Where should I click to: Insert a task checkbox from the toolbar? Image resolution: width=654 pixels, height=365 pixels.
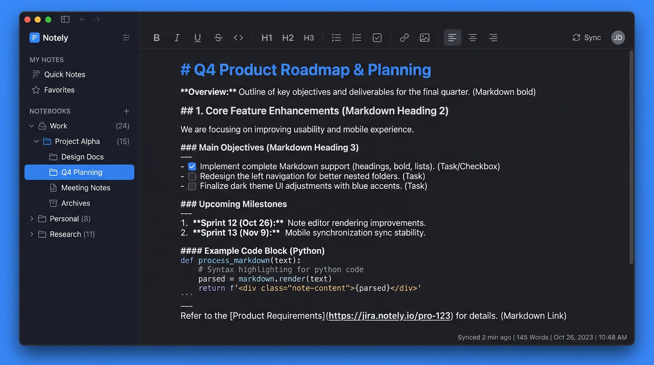click(377, 38)
